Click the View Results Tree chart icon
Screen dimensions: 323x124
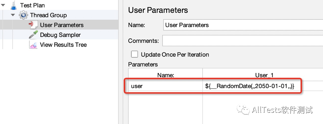pos(33,45)
